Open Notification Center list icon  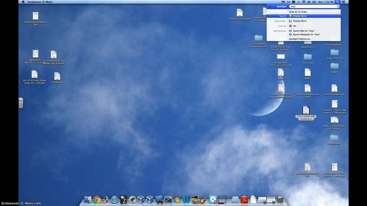343,2
